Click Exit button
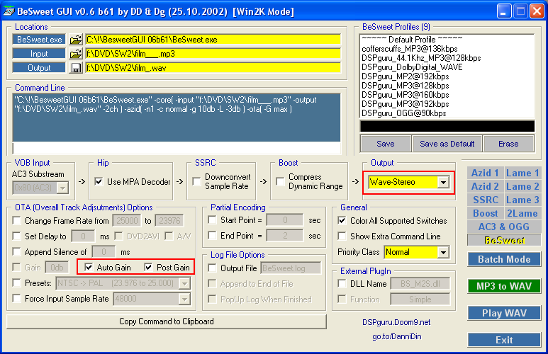 (504, 340)
